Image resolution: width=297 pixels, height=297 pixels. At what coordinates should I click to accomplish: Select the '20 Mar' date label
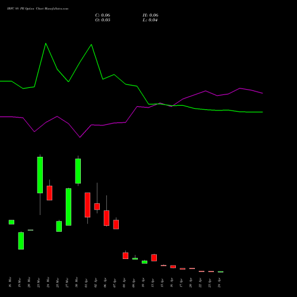(29, 282)
